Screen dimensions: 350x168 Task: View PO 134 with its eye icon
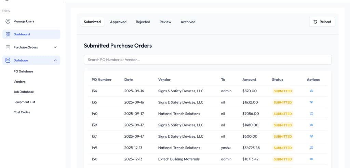pyautogui.click(x=311, y=91)
